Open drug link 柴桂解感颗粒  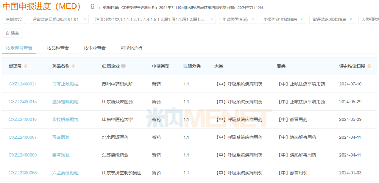click(65, 119)
